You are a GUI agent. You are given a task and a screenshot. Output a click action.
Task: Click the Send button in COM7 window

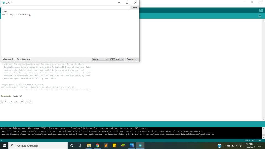(x=134, y=7)
